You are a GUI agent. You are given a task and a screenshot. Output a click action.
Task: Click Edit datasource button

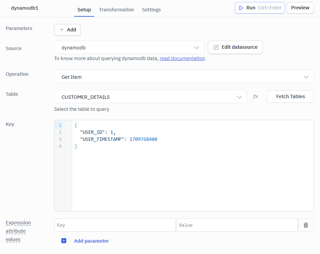[x=235, y=47]
